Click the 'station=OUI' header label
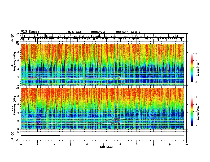The height and width of the screenshot is (162, 210). 98,32
